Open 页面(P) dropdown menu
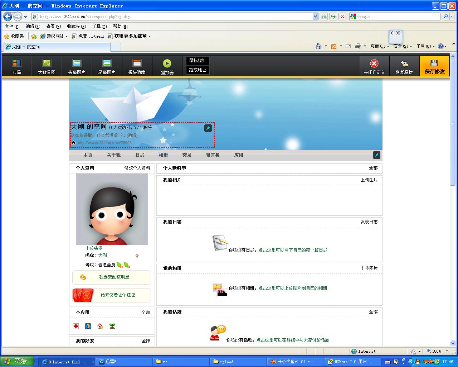The height and width of the screenshot is (367, 458). (x=379, y=46)
